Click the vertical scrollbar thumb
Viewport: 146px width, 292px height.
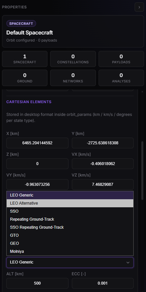tap(142, 170)
